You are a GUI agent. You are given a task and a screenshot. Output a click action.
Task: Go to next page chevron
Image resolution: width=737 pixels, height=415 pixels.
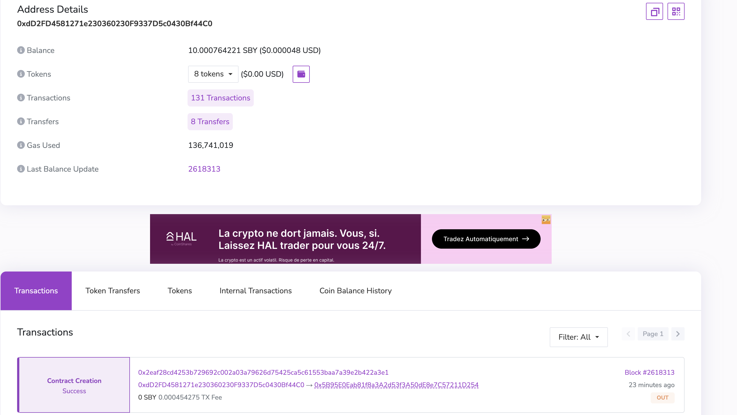coord(678,334)
